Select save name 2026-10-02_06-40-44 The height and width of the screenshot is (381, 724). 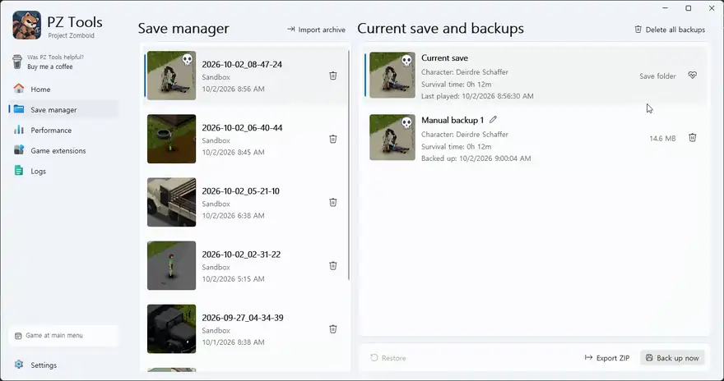242,127
